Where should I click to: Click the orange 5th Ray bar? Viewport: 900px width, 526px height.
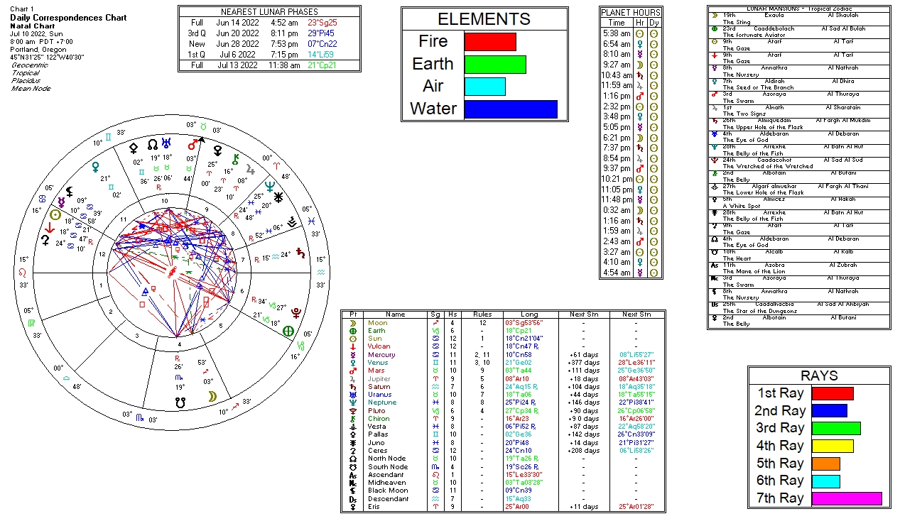[x=826, y=464]
